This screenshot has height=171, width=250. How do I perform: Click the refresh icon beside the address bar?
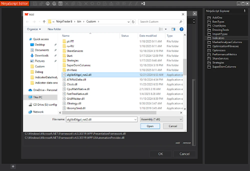pos(133,22)
